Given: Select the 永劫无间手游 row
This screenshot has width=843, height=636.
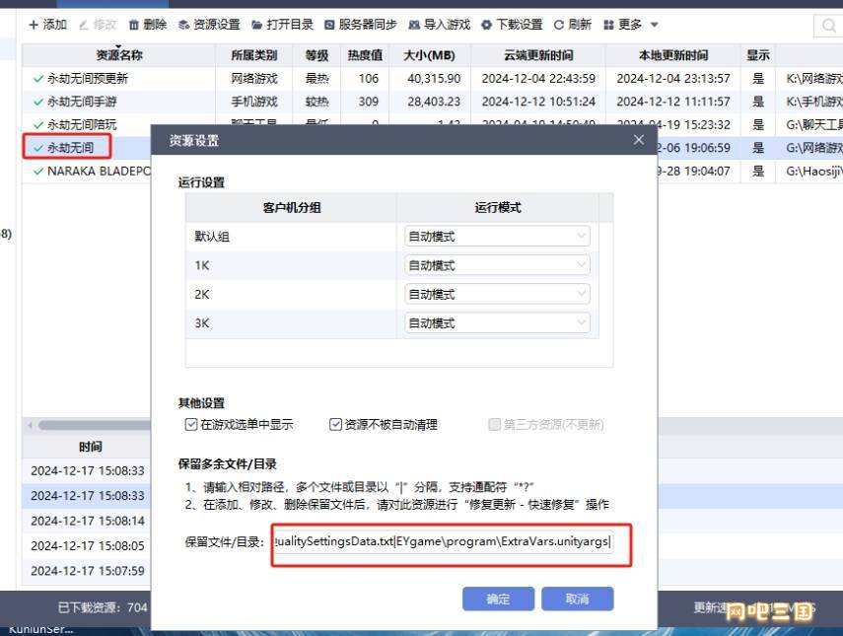Looking at the screenshot, I should tap(432, 102).
